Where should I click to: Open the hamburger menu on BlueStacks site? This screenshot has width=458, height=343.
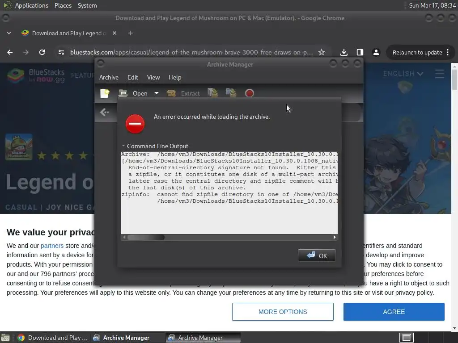(x=440, y=74)
